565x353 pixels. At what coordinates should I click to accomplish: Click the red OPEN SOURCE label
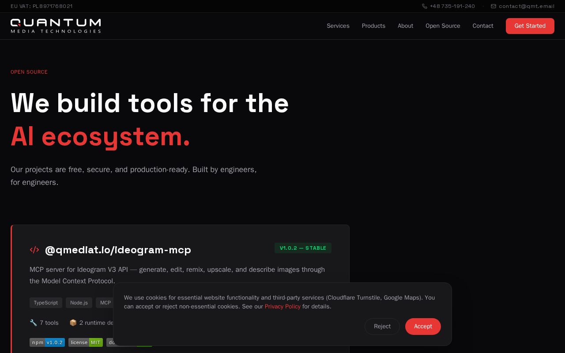(29, 72)
